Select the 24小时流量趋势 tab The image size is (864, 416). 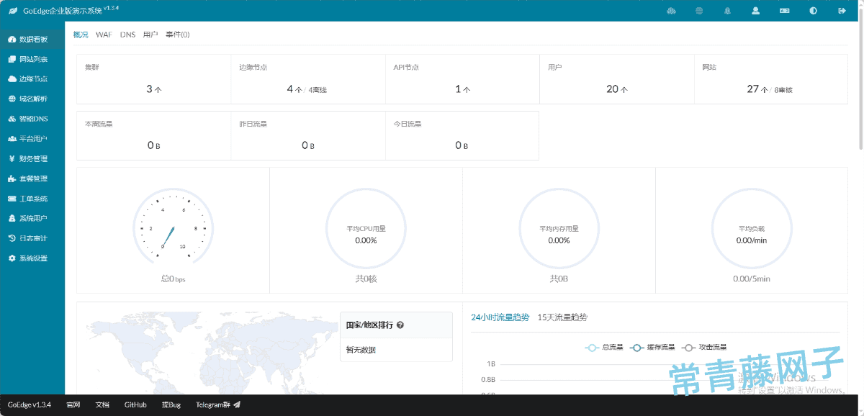click(500, 317)
